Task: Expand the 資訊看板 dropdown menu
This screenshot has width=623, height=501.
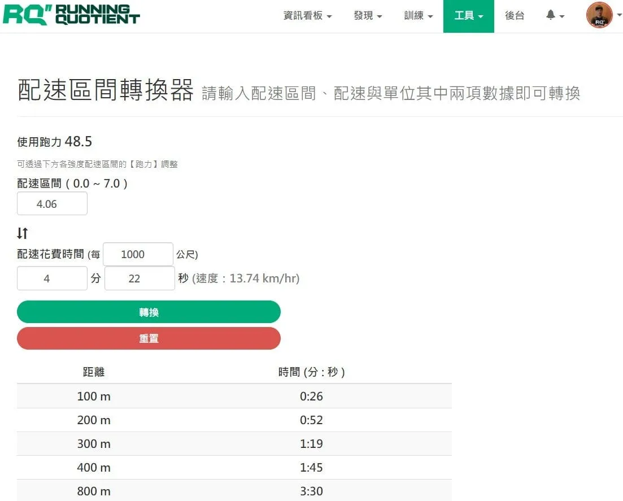Action: [x=307, y=16]
